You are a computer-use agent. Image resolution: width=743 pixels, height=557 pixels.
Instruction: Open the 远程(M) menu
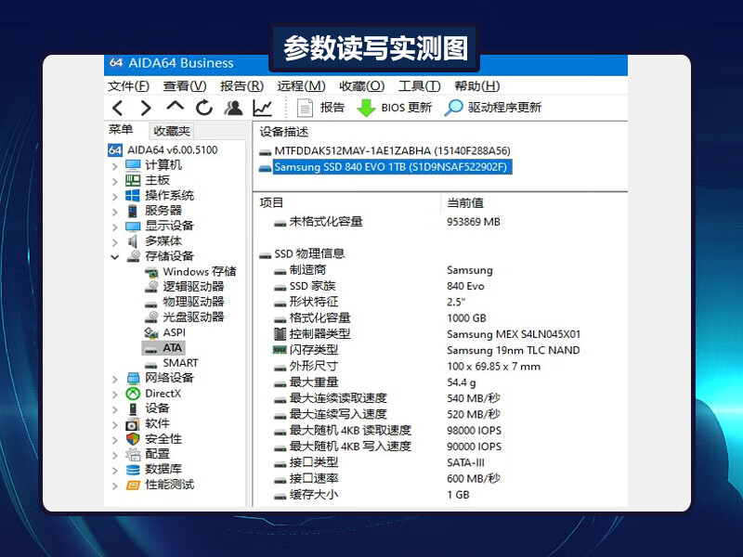coord(301,86)
